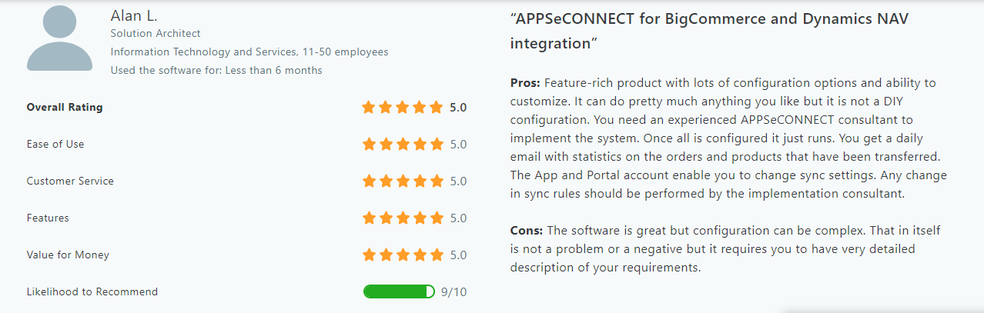Click the Used the software duration text

(x=216, y=71)
